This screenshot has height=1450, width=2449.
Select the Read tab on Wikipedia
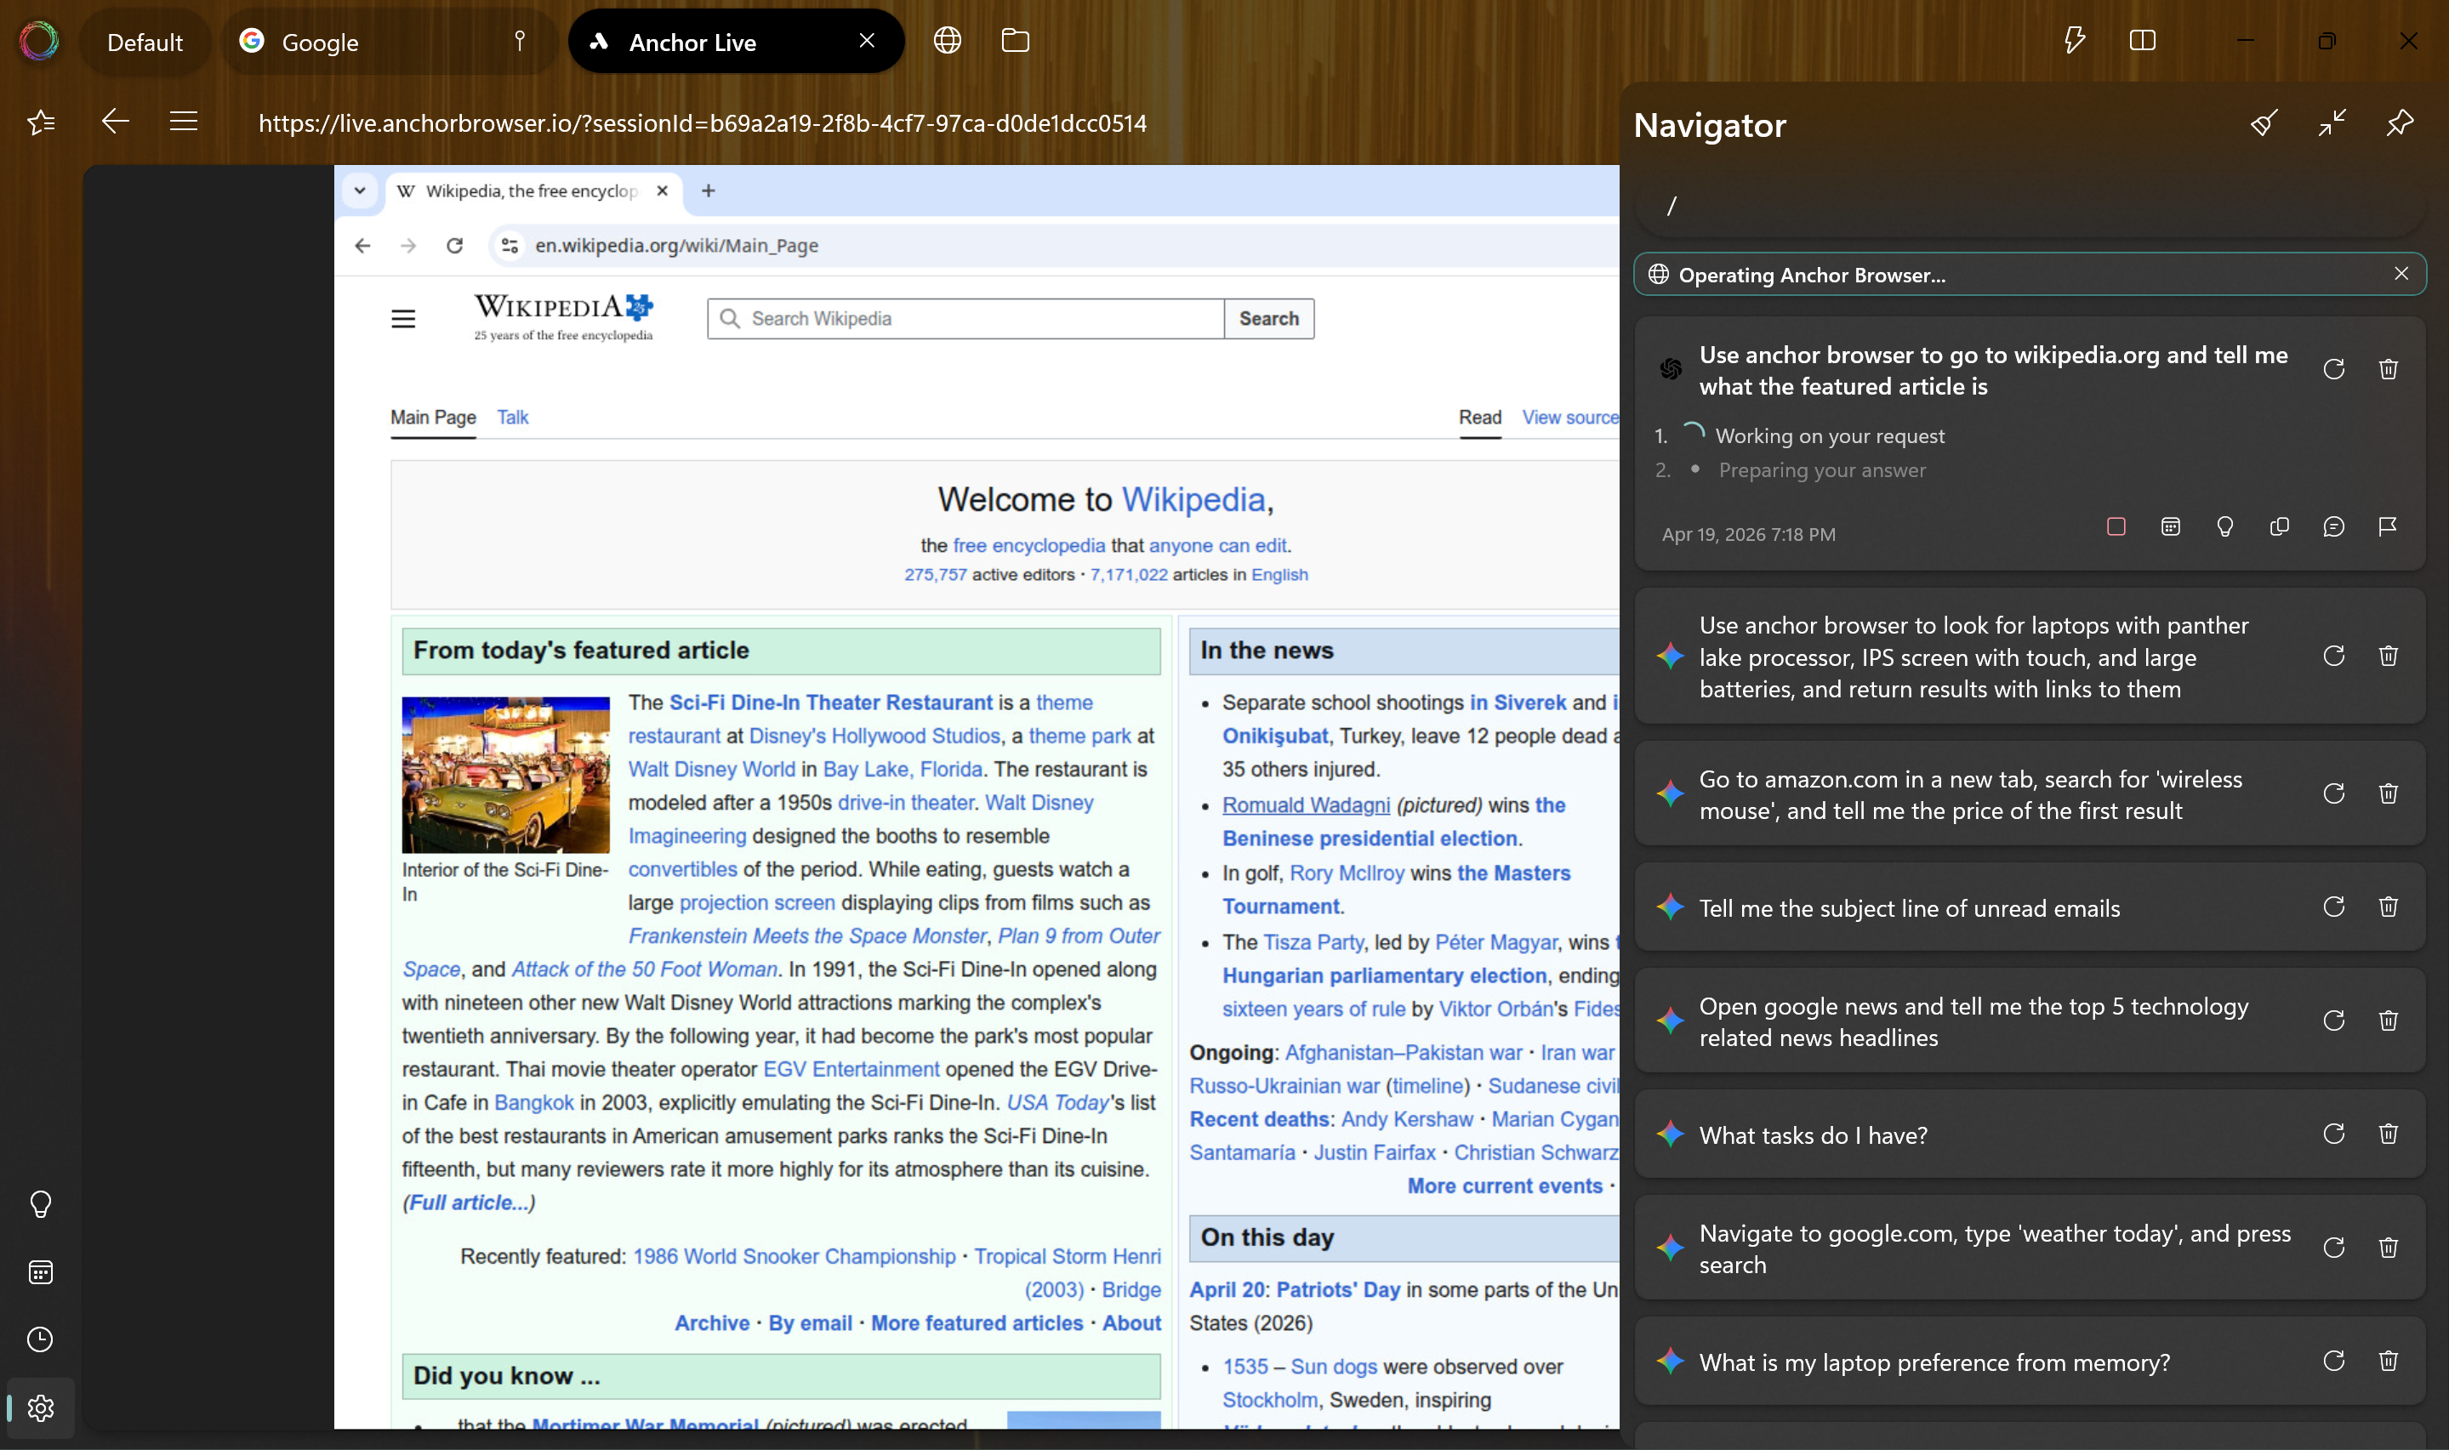coord(1479,418)
